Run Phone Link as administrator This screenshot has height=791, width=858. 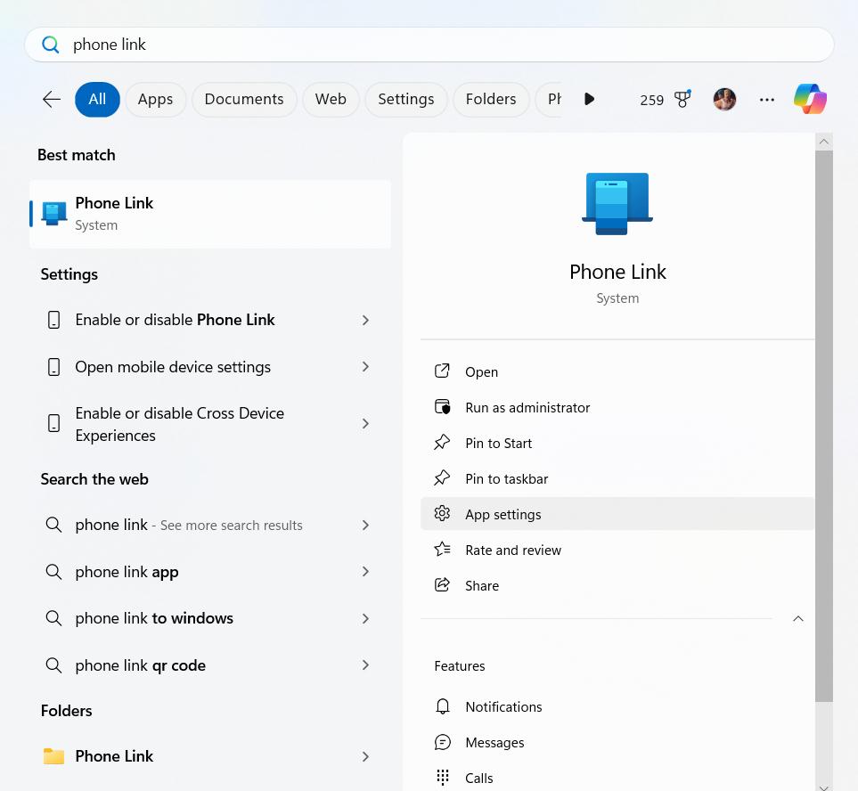(x=527, y=407)
